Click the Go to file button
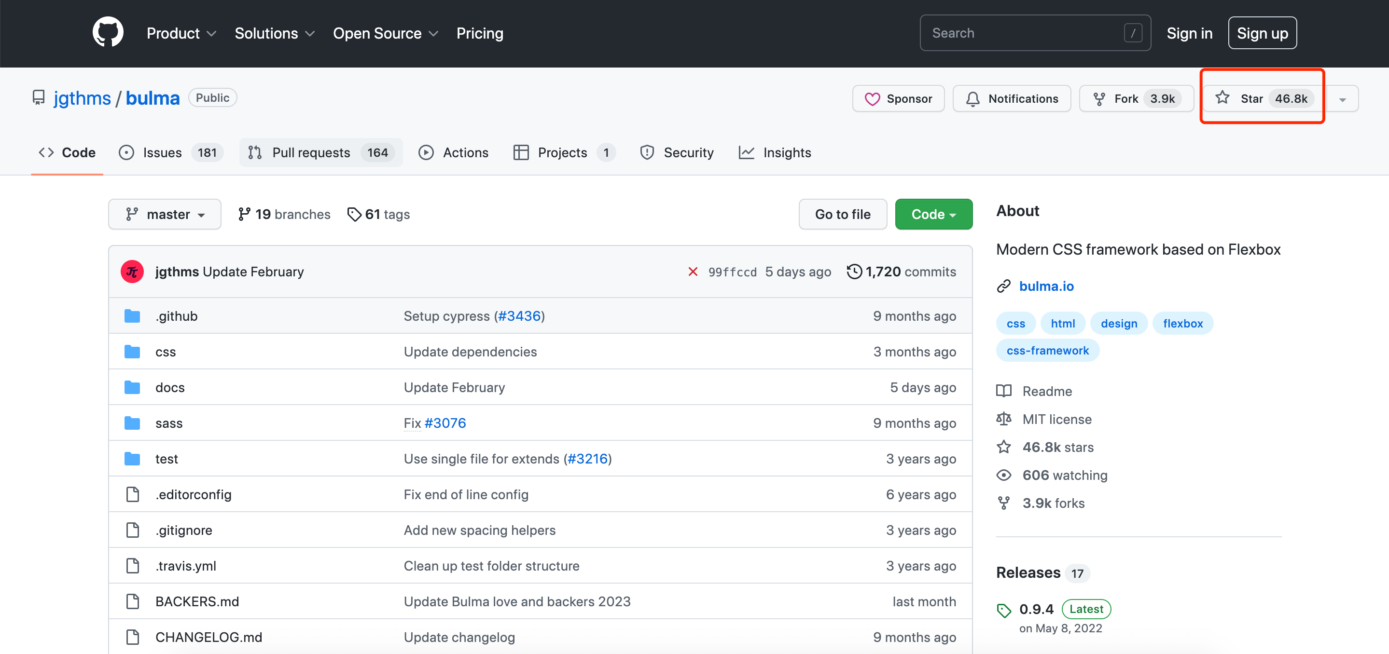Screen dimensions: 1389x654 pyautogui.click(x=842, y=214)
